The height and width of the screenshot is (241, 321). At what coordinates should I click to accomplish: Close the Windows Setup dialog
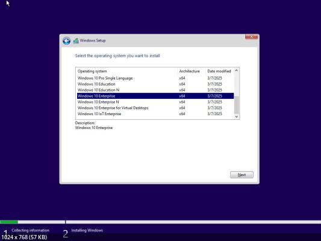click(251, 37)
